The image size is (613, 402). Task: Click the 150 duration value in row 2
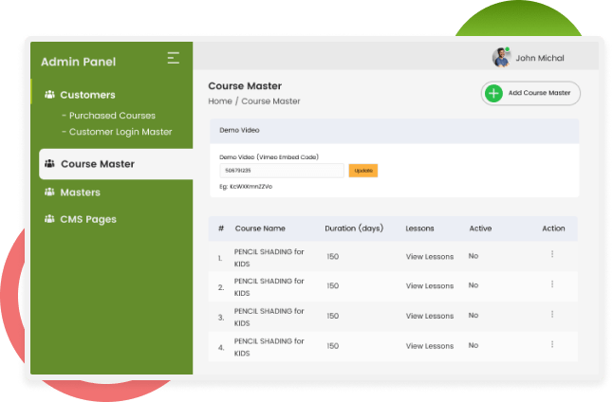(333, 286)
